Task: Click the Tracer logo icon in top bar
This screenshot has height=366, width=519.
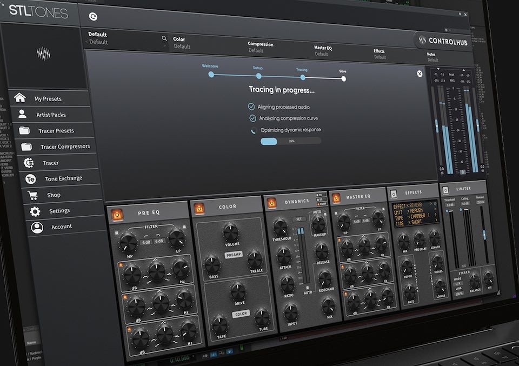Action: pos(94,16)
